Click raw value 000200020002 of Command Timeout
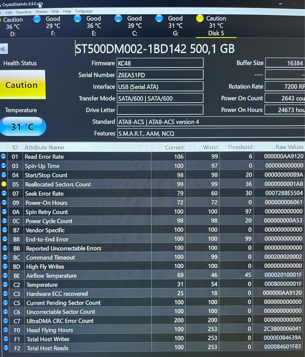The image size is (305, 357). 283,257
